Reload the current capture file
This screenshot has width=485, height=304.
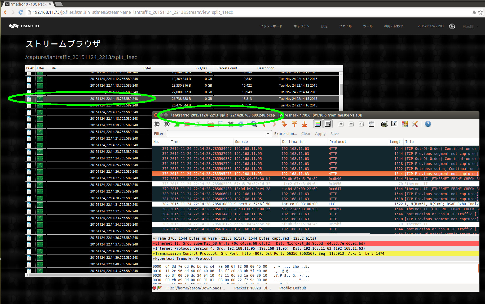coord(241,124)
